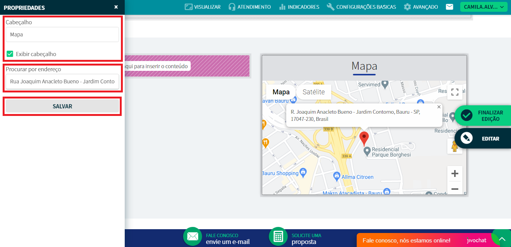
Task: Click the mail envelope icon in top bar
Action: tap(450, 7)
